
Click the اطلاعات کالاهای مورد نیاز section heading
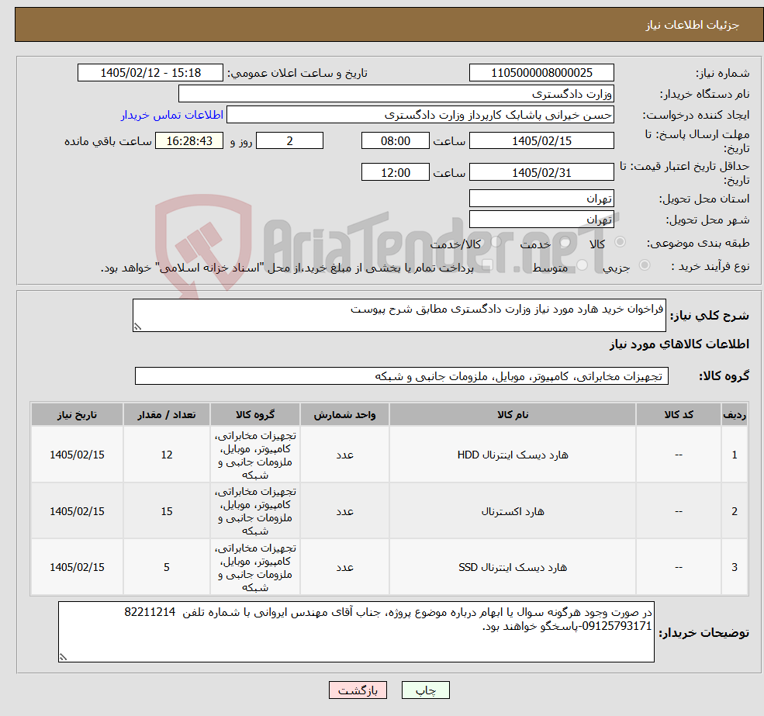679,344
